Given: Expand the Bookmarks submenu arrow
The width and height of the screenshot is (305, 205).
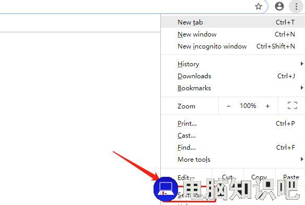Looking at the screenshot, I should 302,88.
